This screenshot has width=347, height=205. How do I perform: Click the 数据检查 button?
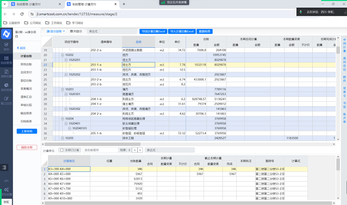coord(205,31)
